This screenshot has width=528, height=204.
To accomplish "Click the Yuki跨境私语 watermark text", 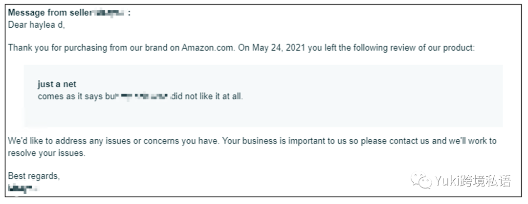I will [x=472, y=181].
